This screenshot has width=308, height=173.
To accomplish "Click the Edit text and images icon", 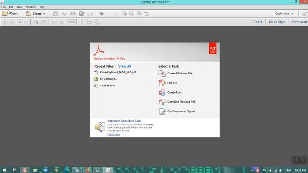I will click(x=81, y=13).
